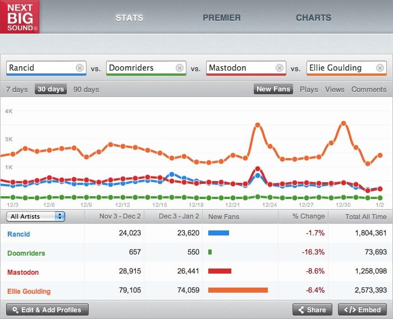This screenshot has width=393, height=319.
Task: Click the red Mastodon new-fans bar
Action: (x=220, y=271)
